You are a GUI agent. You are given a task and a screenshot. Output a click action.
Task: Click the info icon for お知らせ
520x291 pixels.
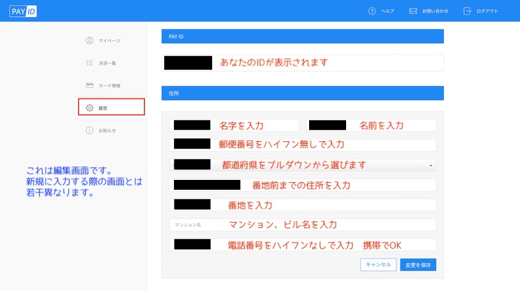click(x=90, y=130)
